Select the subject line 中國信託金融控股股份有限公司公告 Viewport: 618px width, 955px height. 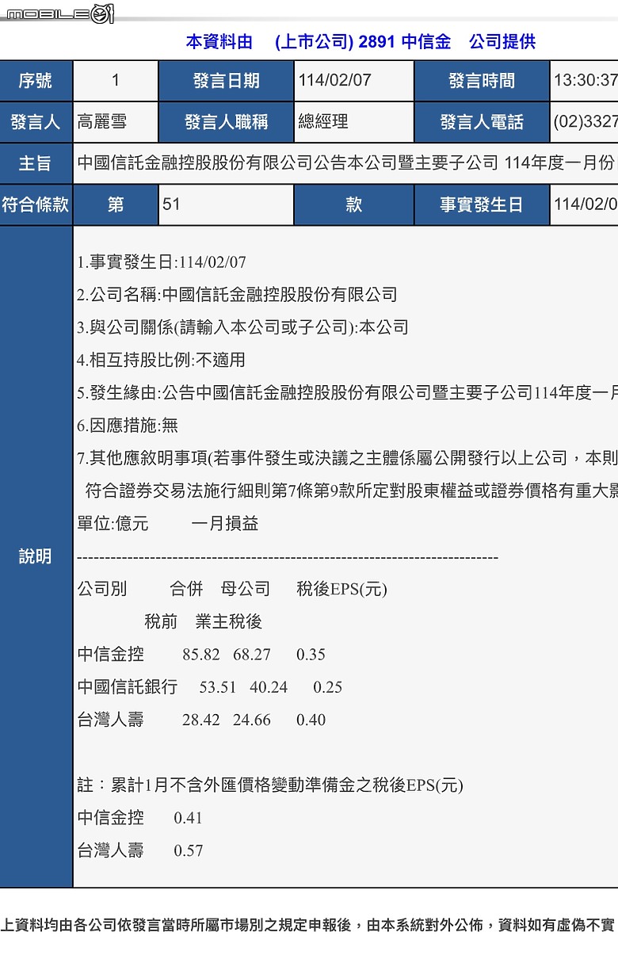pyautogui.click(x=347, y=163)
